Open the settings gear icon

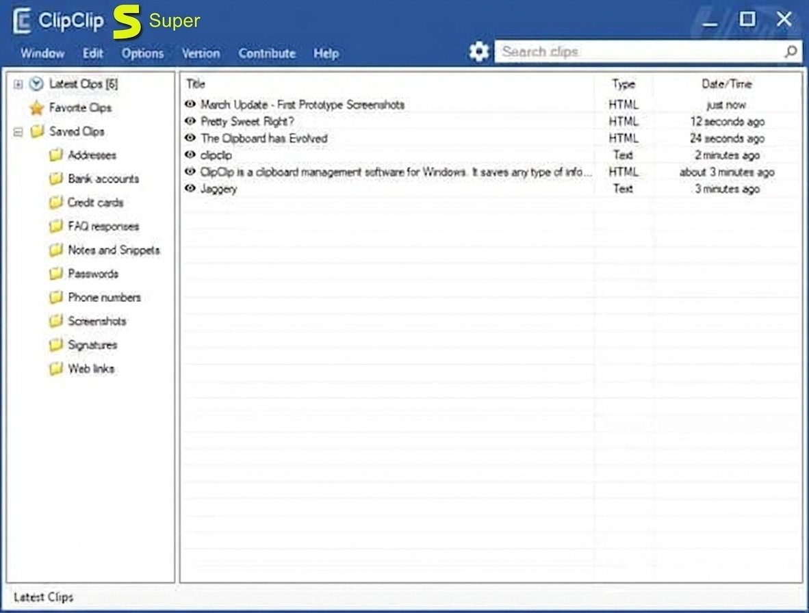[479, 52]
